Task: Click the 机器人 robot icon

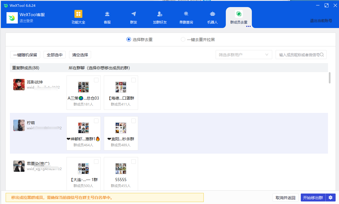Action: pos(213,14)
